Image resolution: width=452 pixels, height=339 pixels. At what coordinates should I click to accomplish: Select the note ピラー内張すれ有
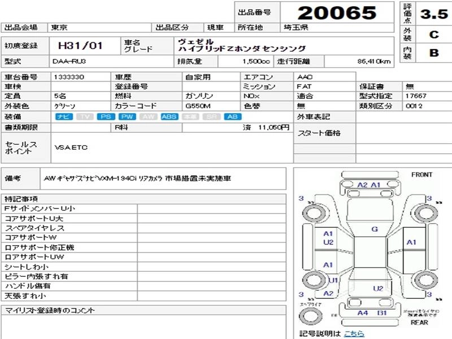(x=36, y=276)
